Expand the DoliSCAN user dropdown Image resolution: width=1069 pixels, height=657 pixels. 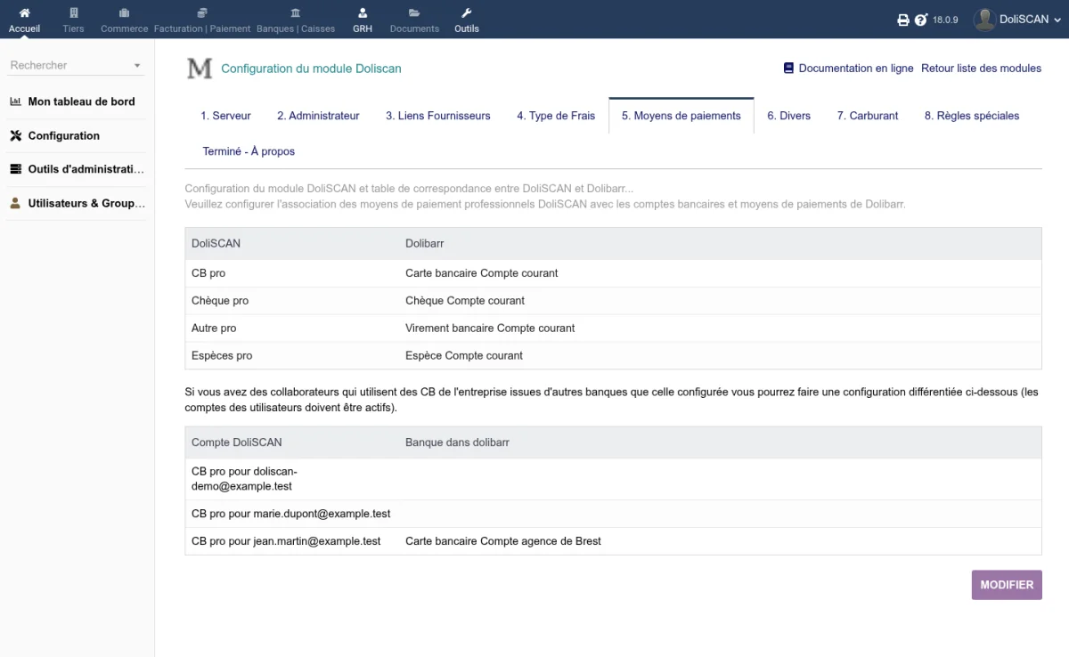(1057, 20)
